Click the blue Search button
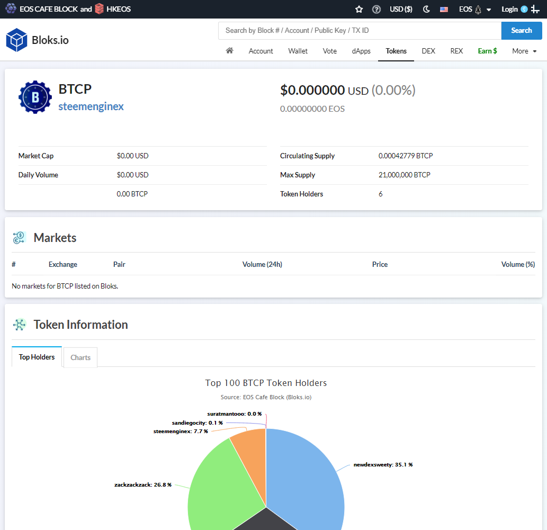Screen dimensions: 547x530 pyautogui.click(x=521, y=31)
